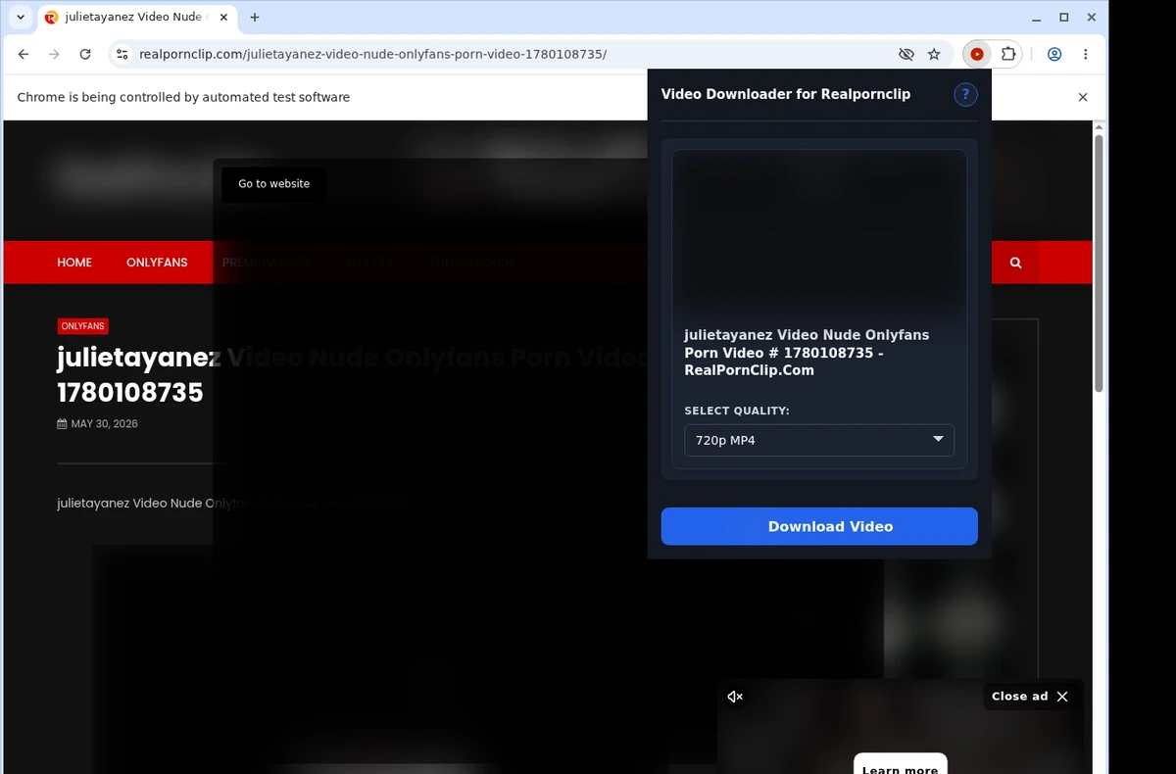Unmute the ad video speaker icon

tap(735, 697)
